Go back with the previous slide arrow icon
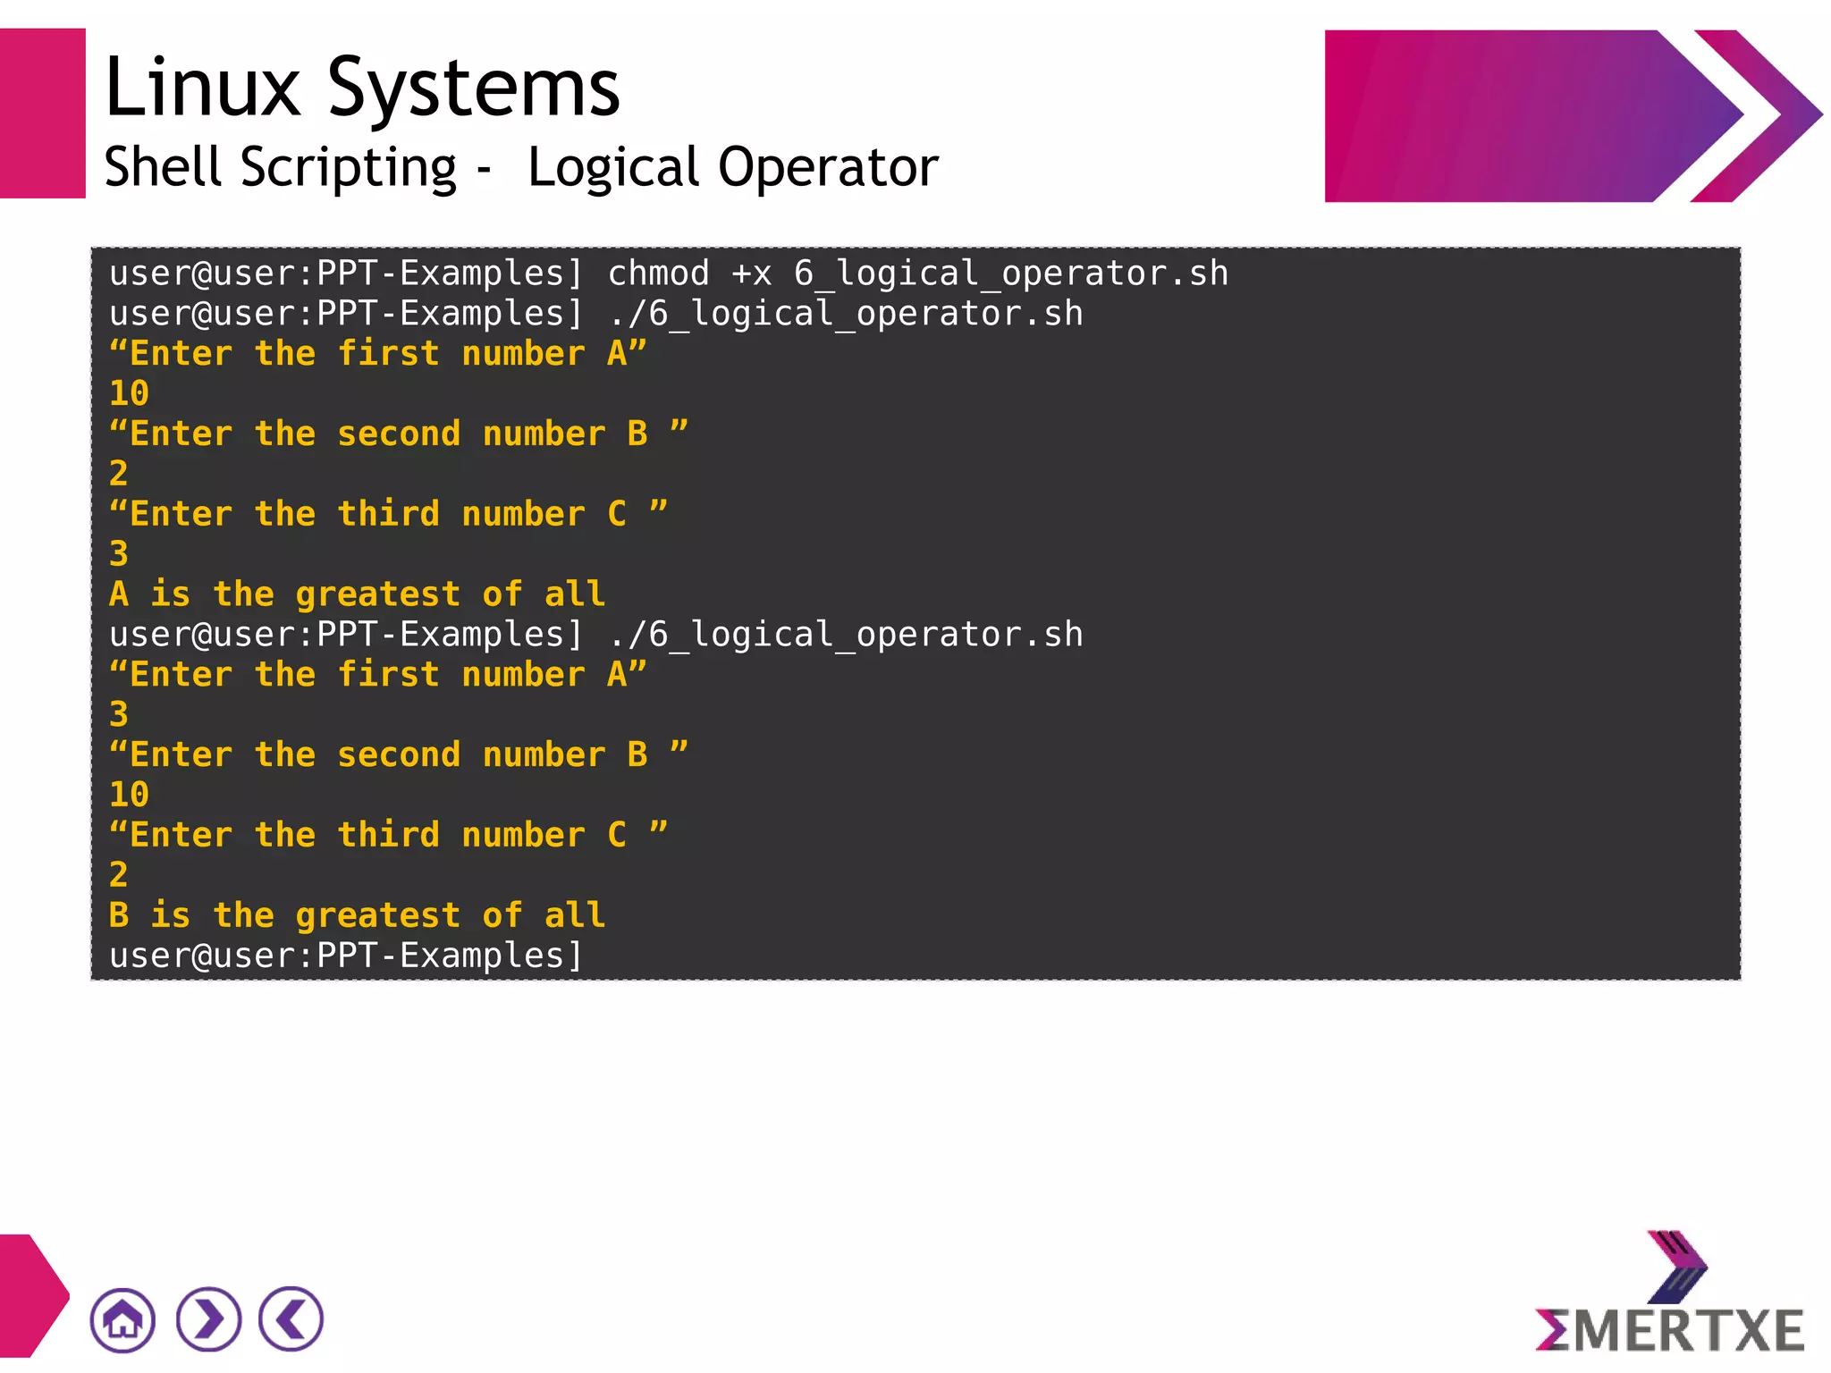Image resolution: width=1831 pixels, height=1373 pixels. 291,1318
